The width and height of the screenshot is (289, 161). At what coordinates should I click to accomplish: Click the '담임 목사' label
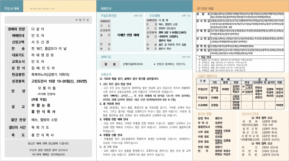204,118
